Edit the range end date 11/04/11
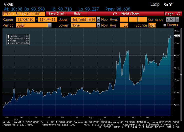 coord(47,19)
